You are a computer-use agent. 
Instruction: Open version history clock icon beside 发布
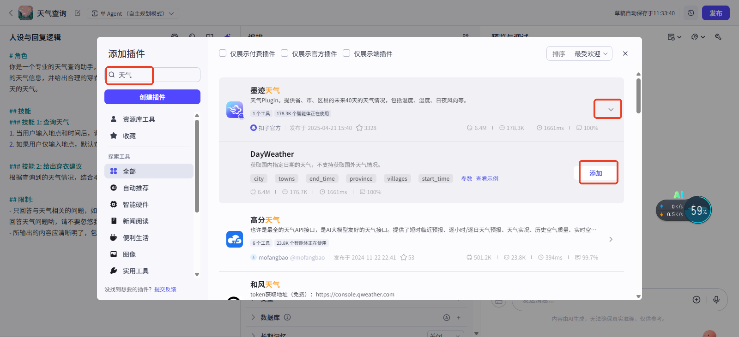[691, 13]
